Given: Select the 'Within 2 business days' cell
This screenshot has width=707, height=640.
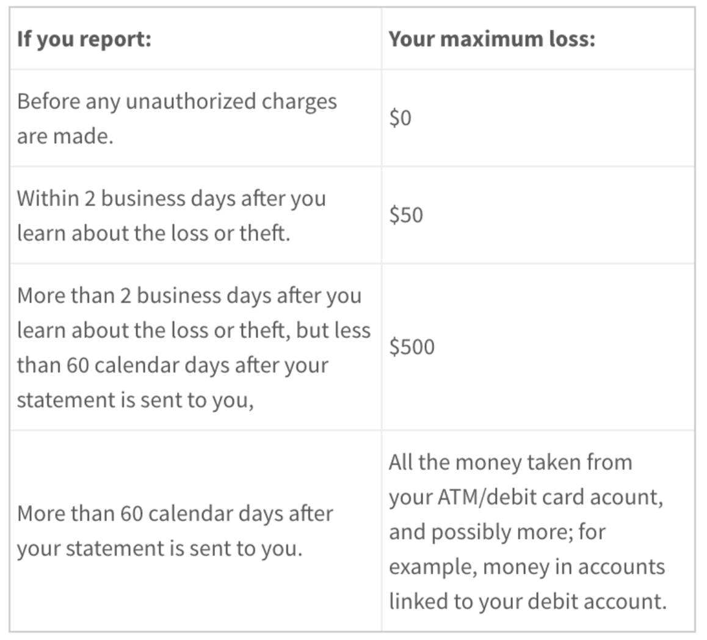Looking at the screenshot, I should [195, 215].
